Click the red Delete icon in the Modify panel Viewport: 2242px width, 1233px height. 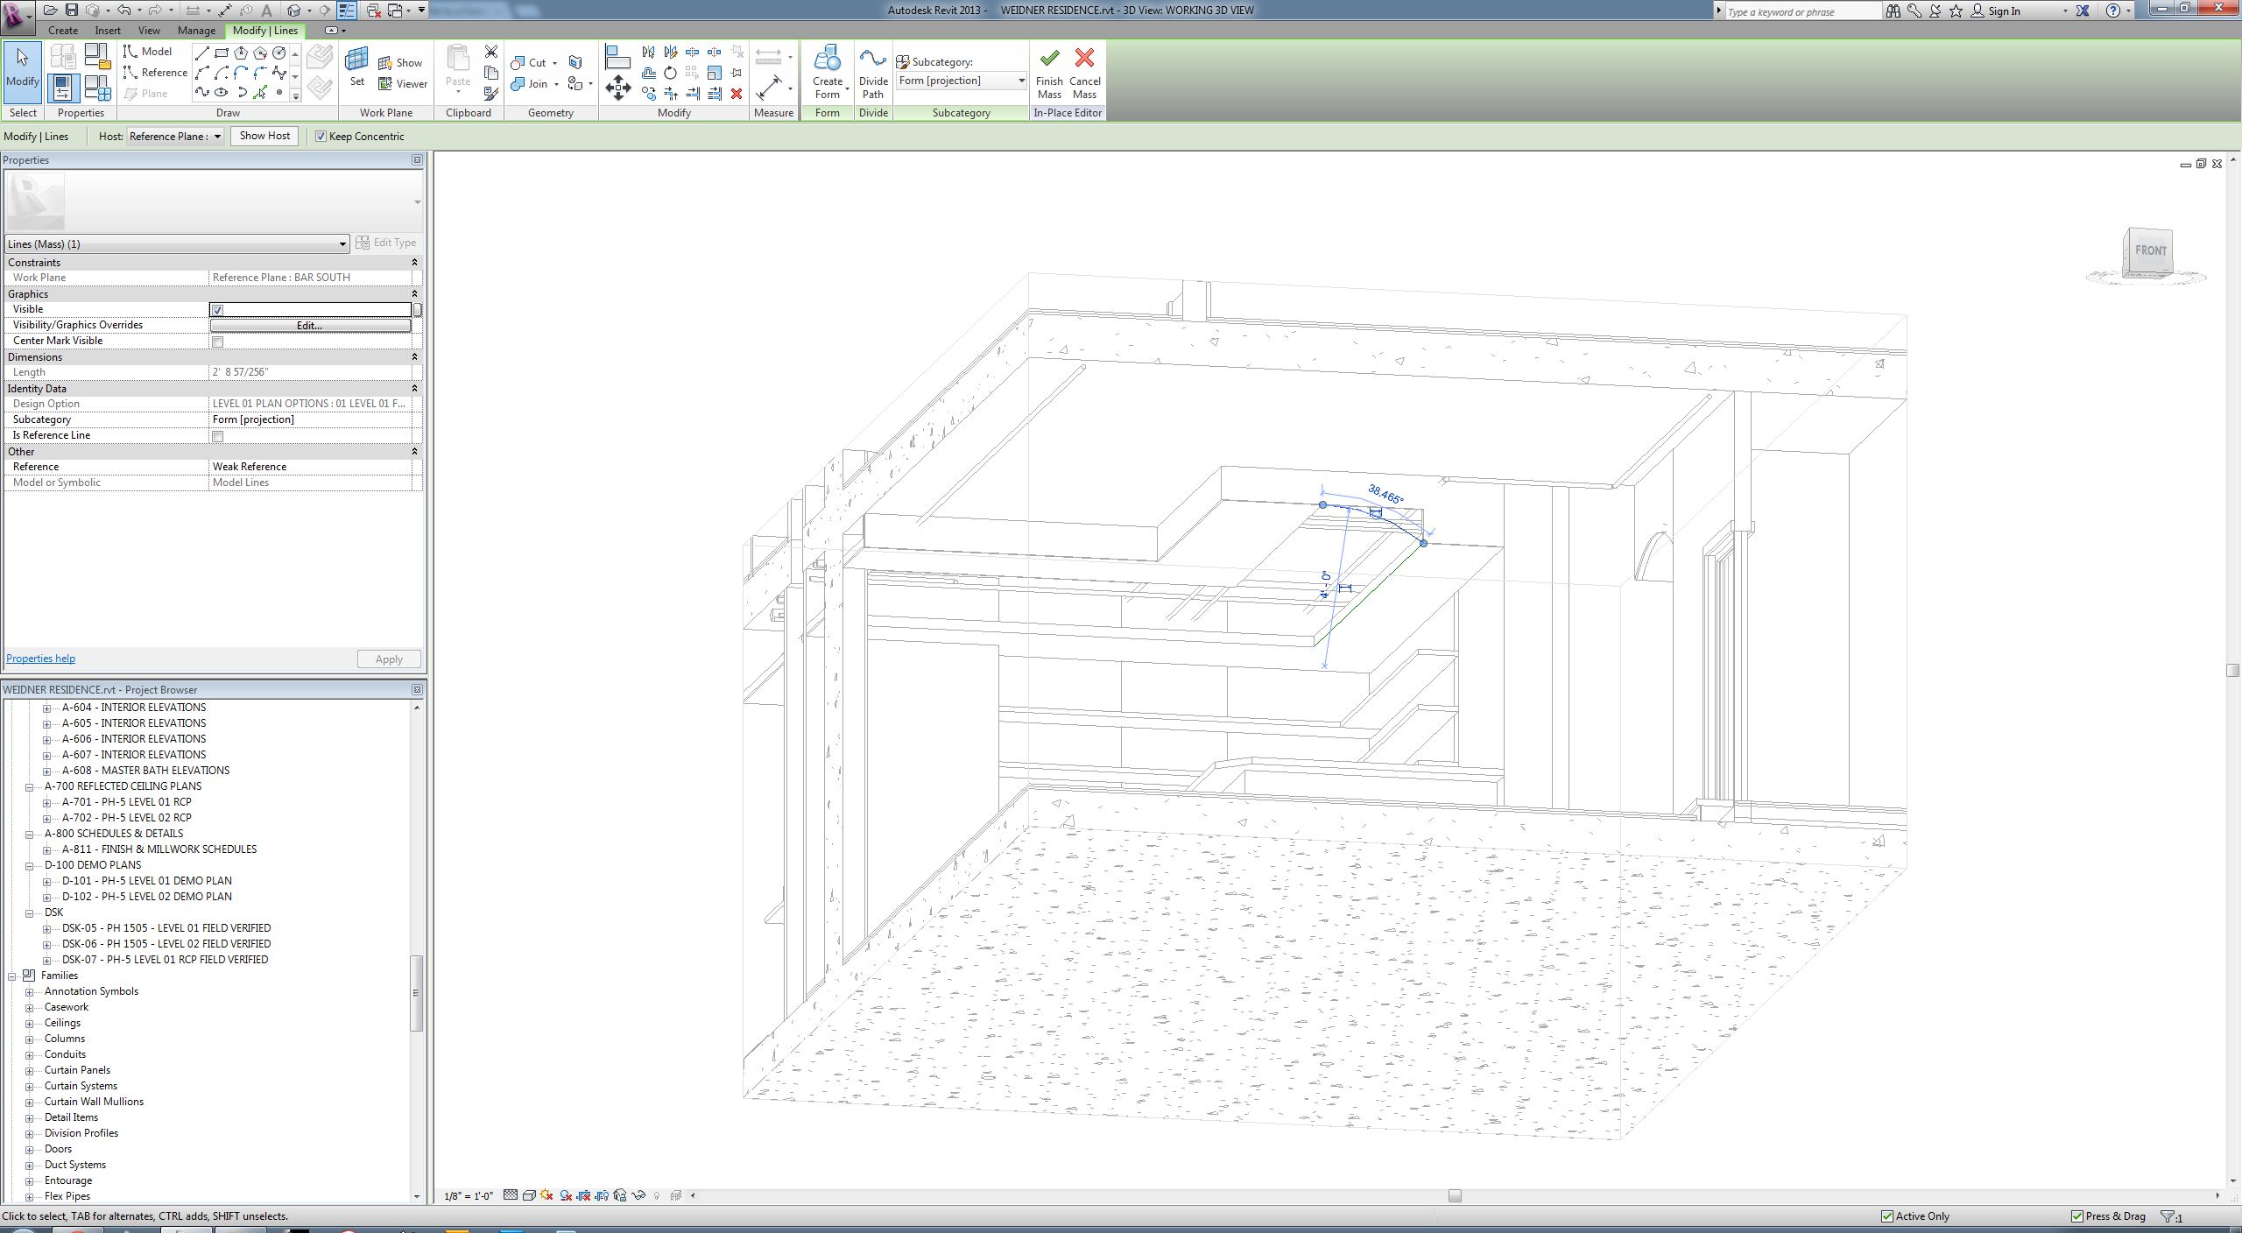pos(737,94)
